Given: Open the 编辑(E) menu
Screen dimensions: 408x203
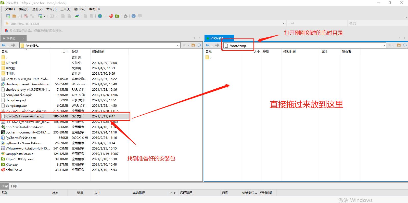Looking at the screenshot, I should [23, 9].
